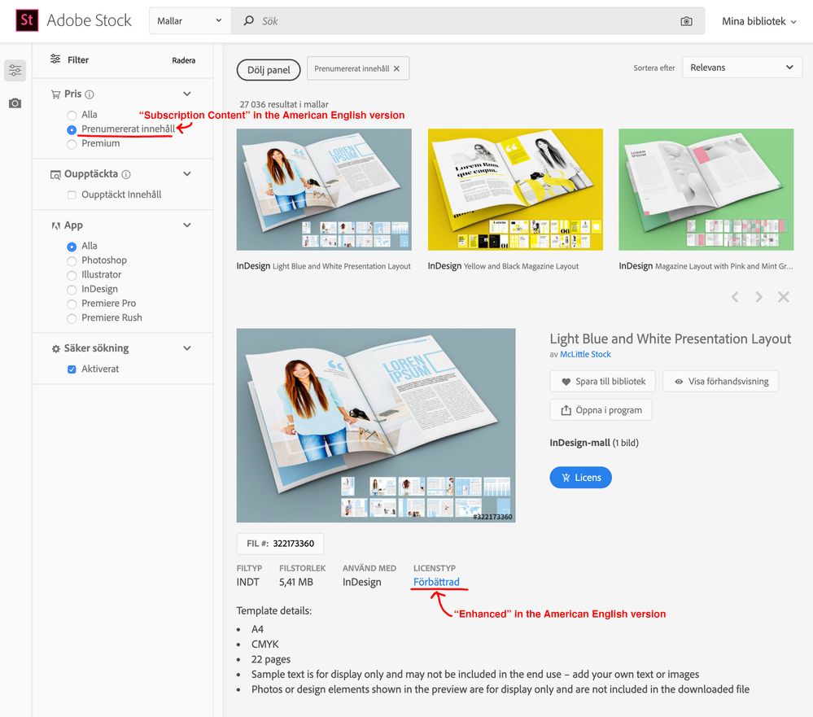
Task: Click 'Light Blue and White Presentation Layout' heading
Action: pyautogui.click(x=671, y=339)
